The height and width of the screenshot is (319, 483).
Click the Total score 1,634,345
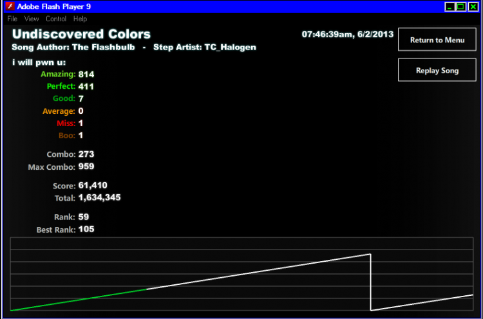click(99, 198)
